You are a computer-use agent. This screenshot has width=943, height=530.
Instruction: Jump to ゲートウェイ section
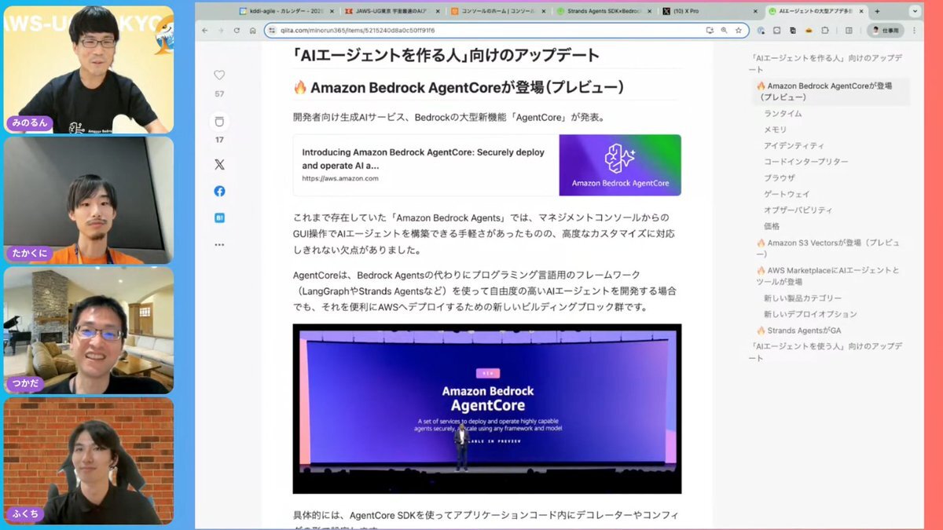point(787,194)
